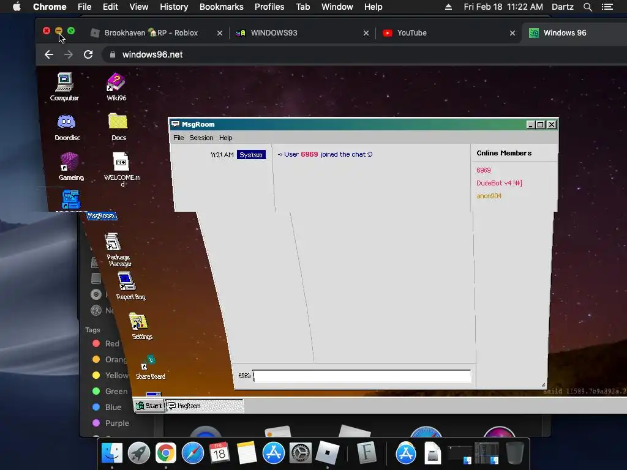Open the Bookmarks menu
This screenshot has width=627, height=470.
[221, 7]
